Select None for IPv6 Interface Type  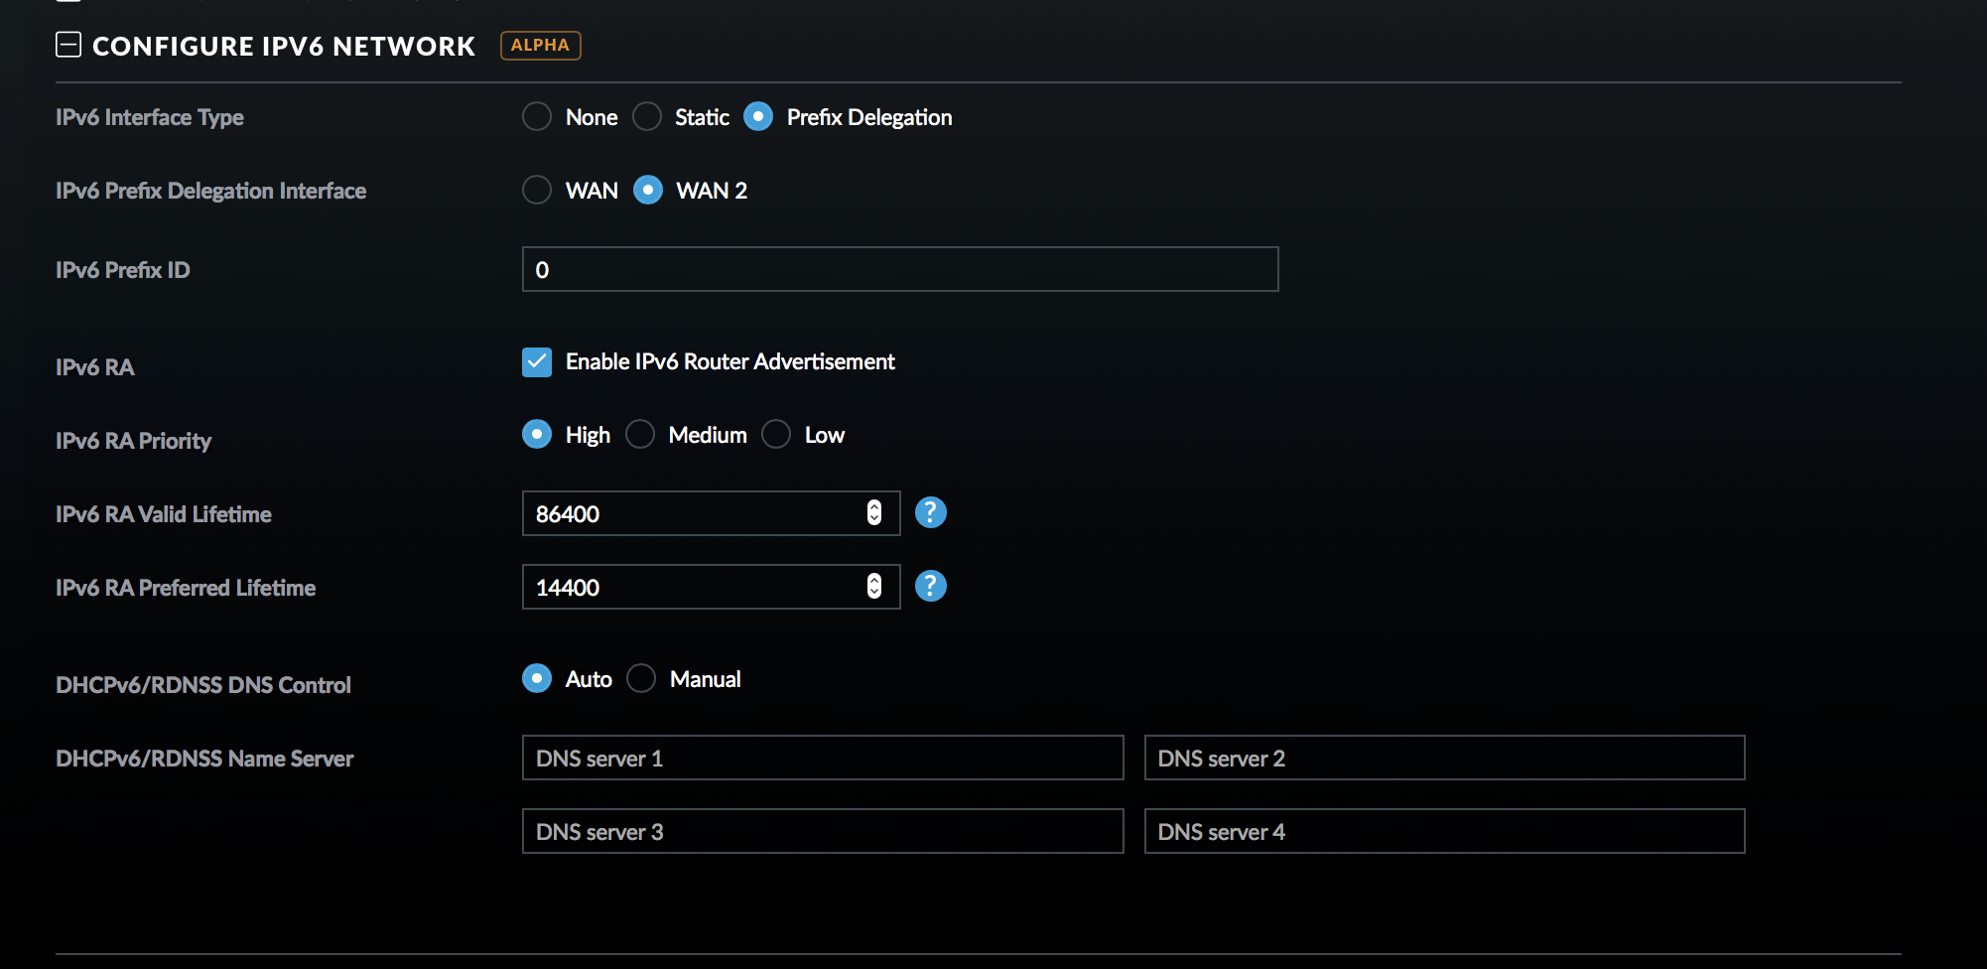537,117
